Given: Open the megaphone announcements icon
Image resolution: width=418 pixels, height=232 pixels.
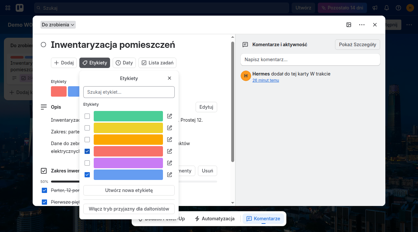Looking at the screenshot, I should pos(375,8).
